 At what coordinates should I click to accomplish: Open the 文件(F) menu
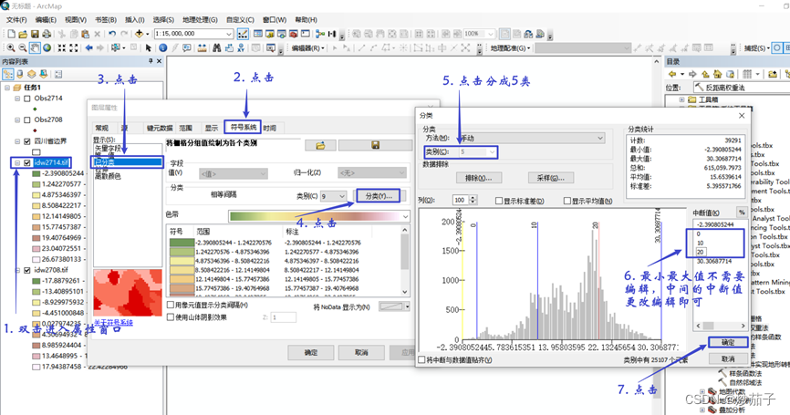click(16, 20)
